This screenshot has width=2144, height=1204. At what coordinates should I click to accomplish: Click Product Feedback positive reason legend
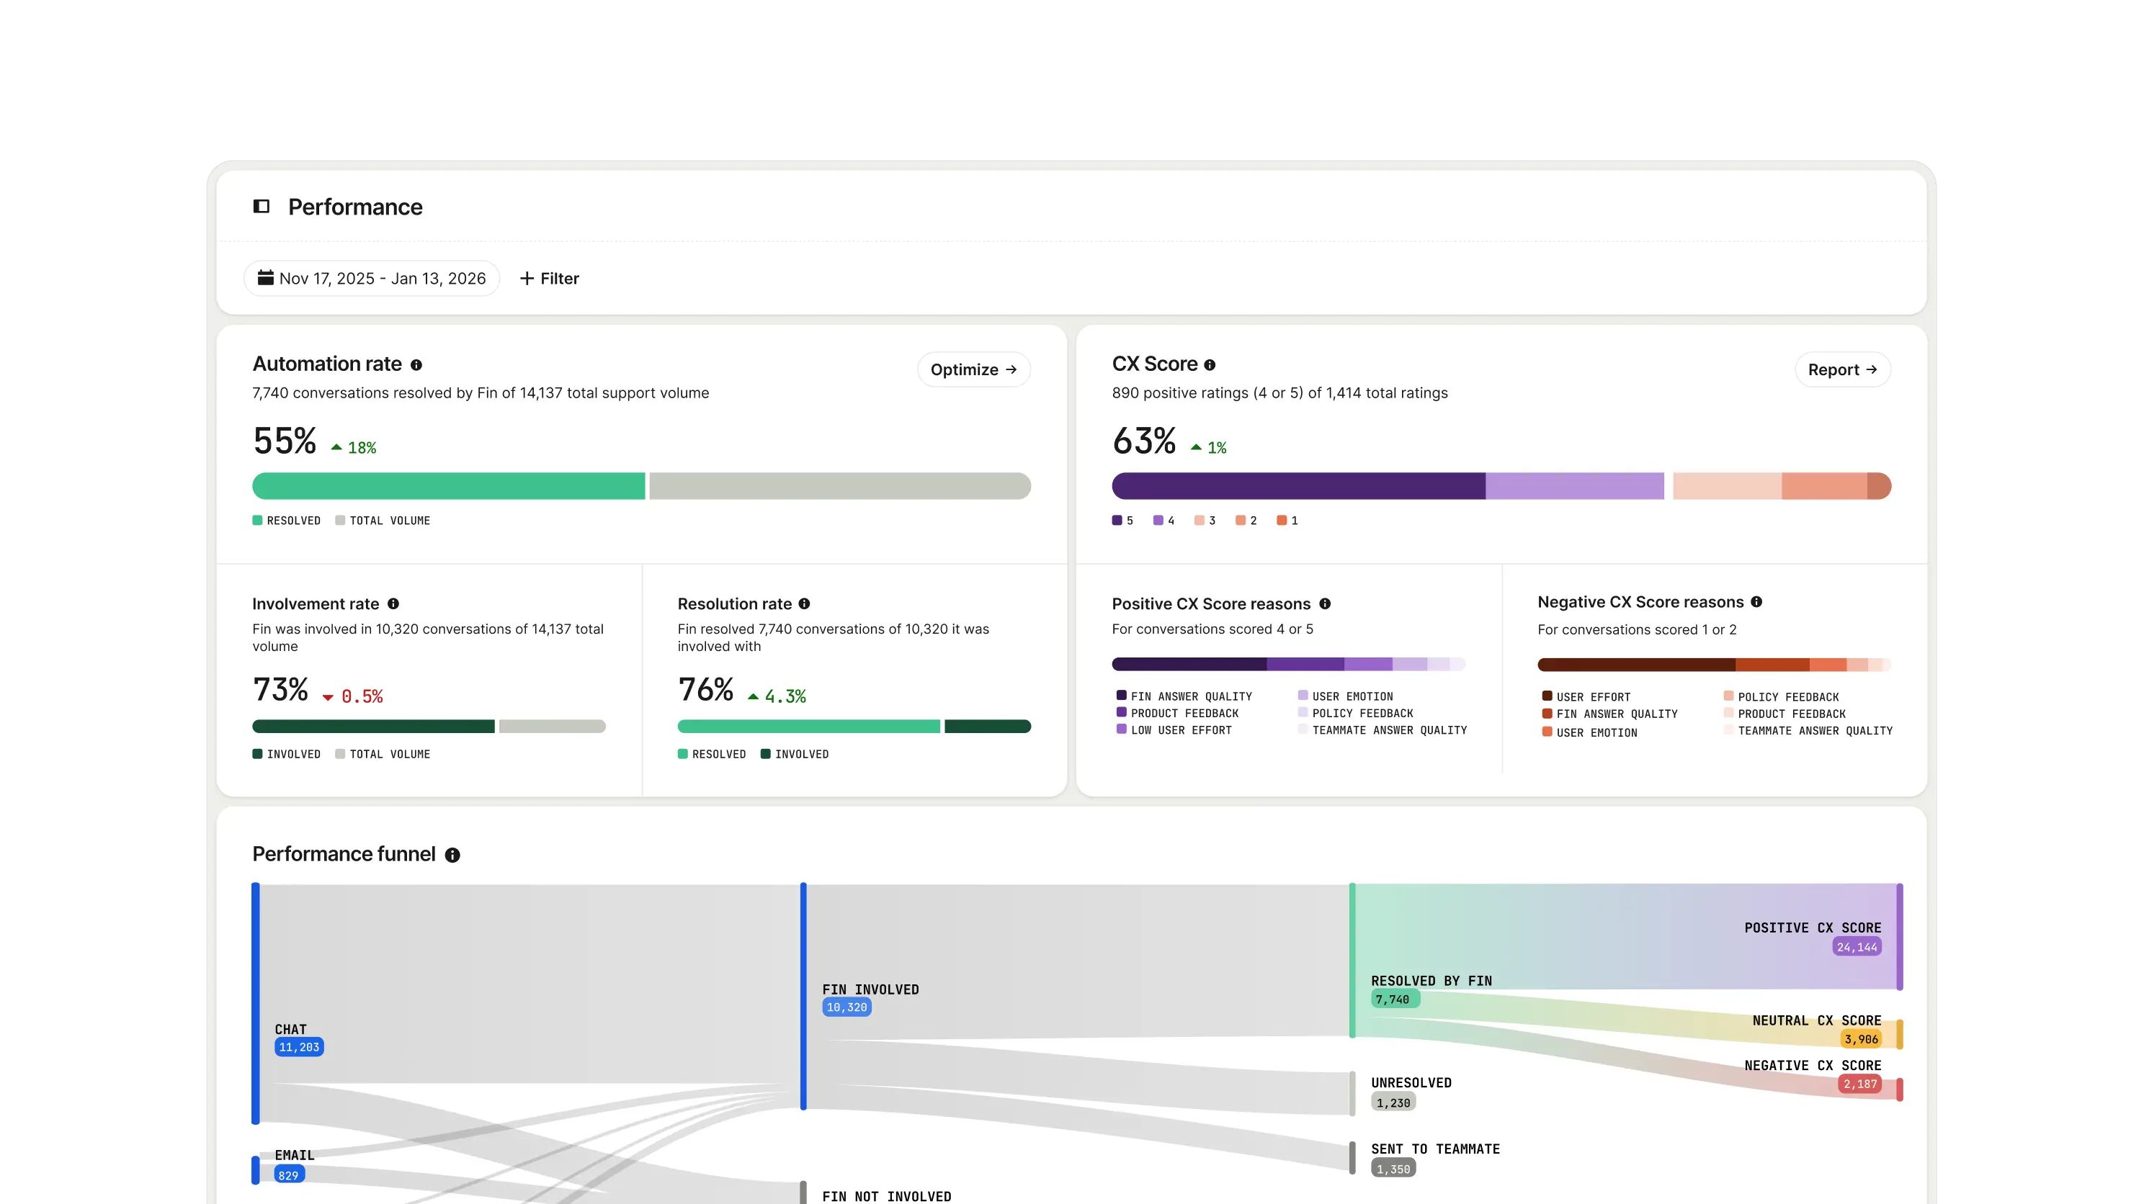click(x=1178, y=713)
